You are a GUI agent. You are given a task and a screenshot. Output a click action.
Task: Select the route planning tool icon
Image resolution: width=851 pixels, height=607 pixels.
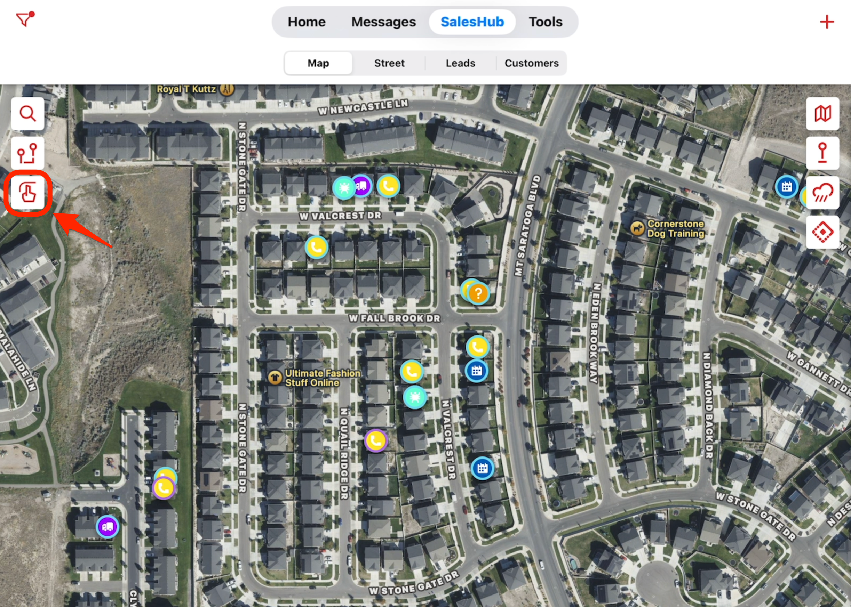click(x=28, y=153)
